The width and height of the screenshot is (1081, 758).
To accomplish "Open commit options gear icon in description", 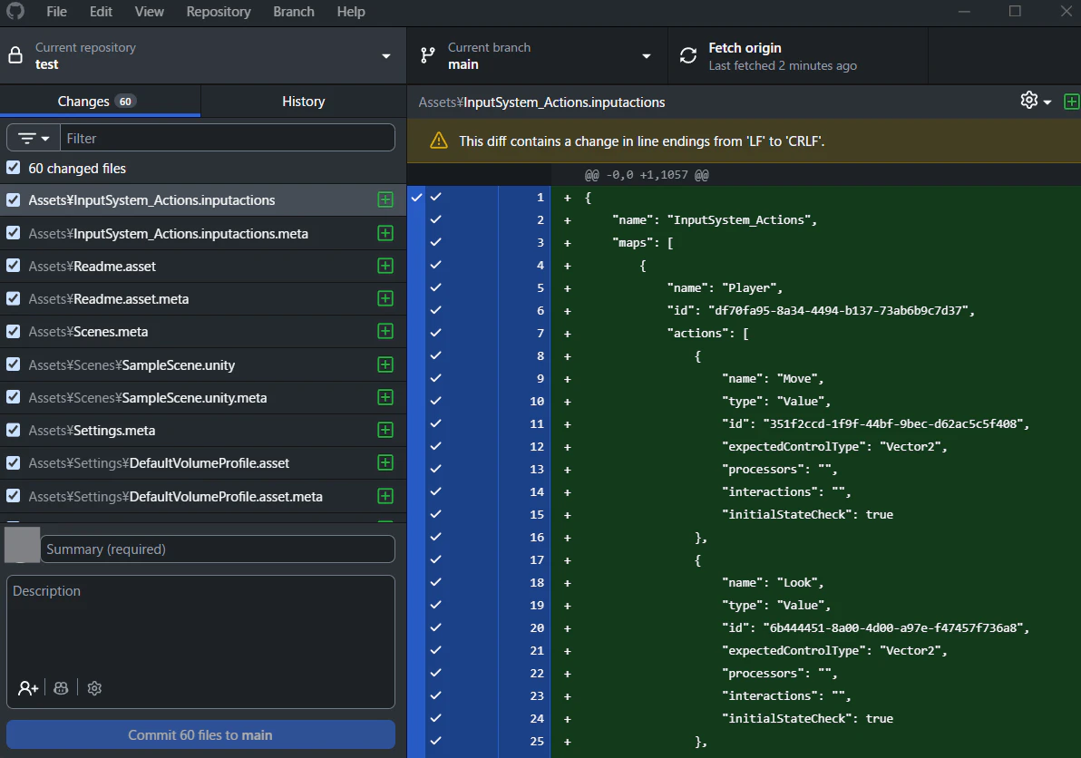I will tap(94, 687).
